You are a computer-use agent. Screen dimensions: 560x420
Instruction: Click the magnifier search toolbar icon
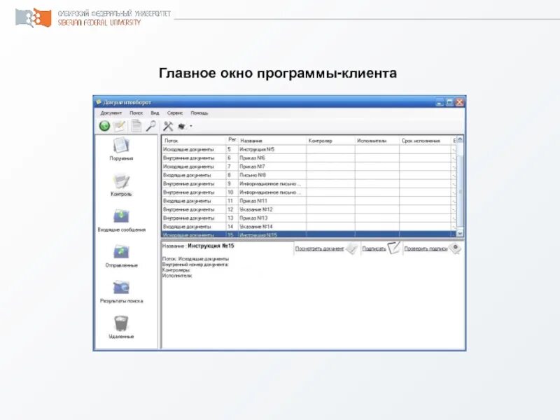151,126
